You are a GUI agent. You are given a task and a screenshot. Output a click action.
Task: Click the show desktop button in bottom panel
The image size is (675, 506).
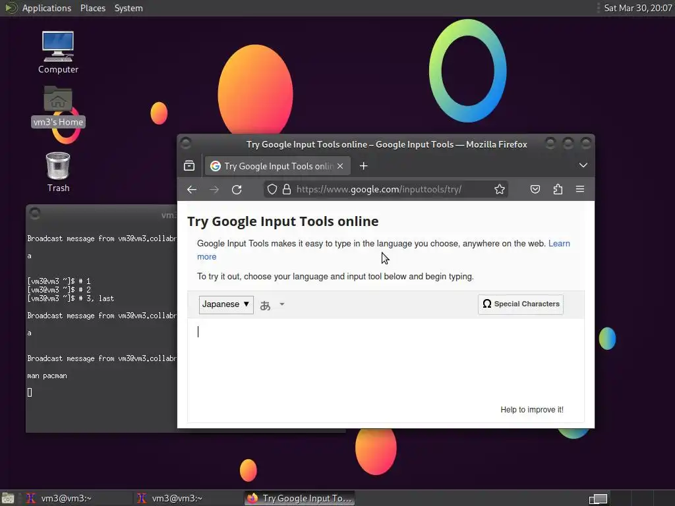click(x=8, y=498)
